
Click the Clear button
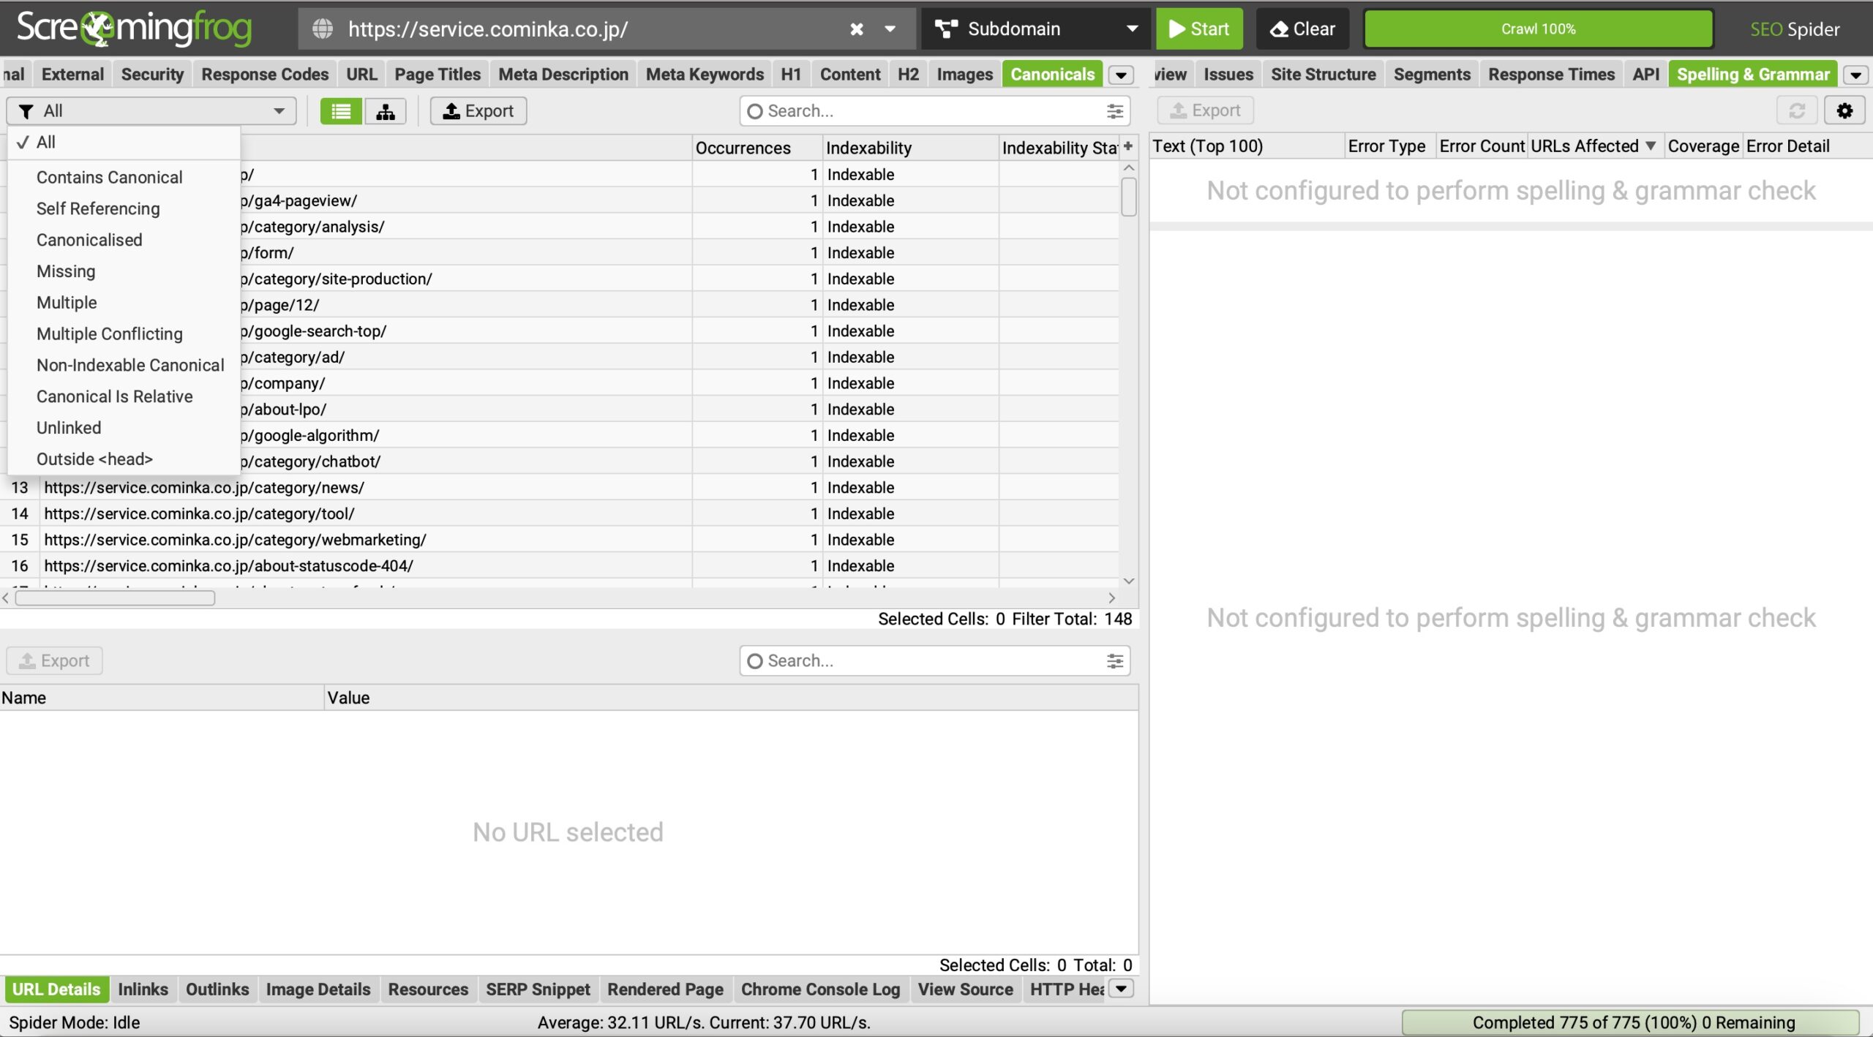point(1302,29)
